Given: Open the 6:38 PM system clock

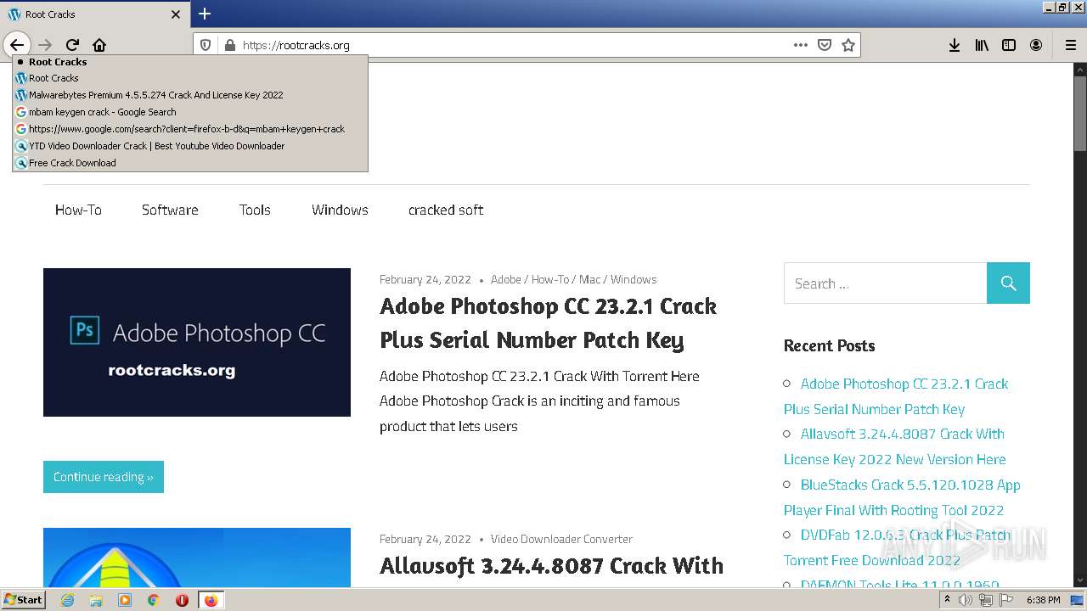Looking at the screenshot, I should point(1044,600).
